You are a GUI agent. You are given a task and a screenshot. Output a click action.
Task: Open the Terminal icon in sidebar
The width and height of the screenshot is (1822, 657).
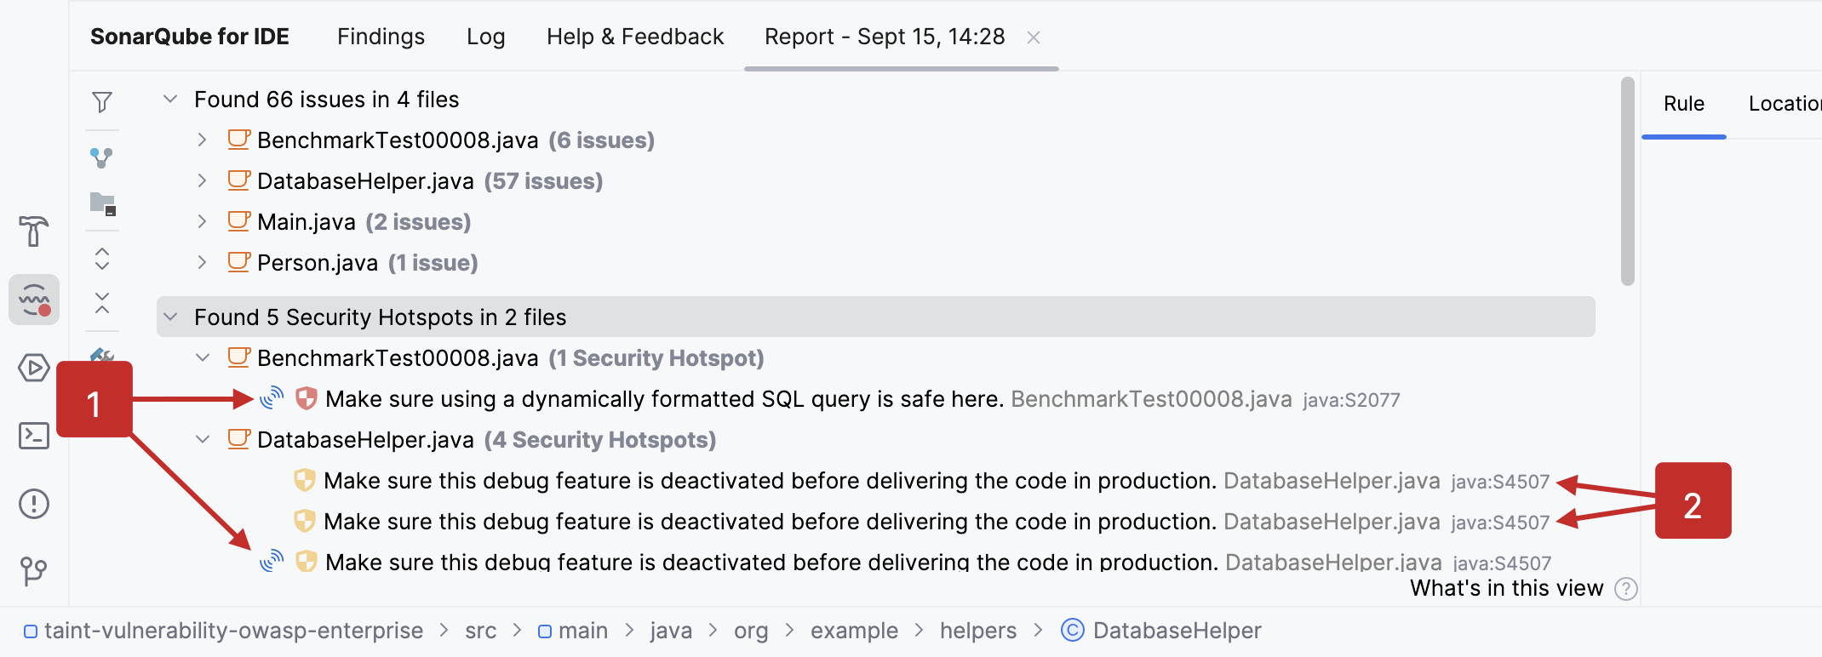pyautogui.click(x=34, y=436)
